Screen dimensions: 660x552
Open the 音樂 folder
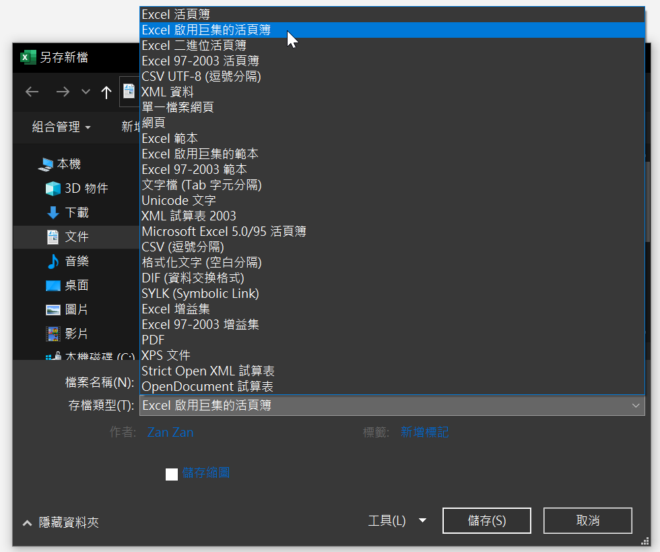77,261
